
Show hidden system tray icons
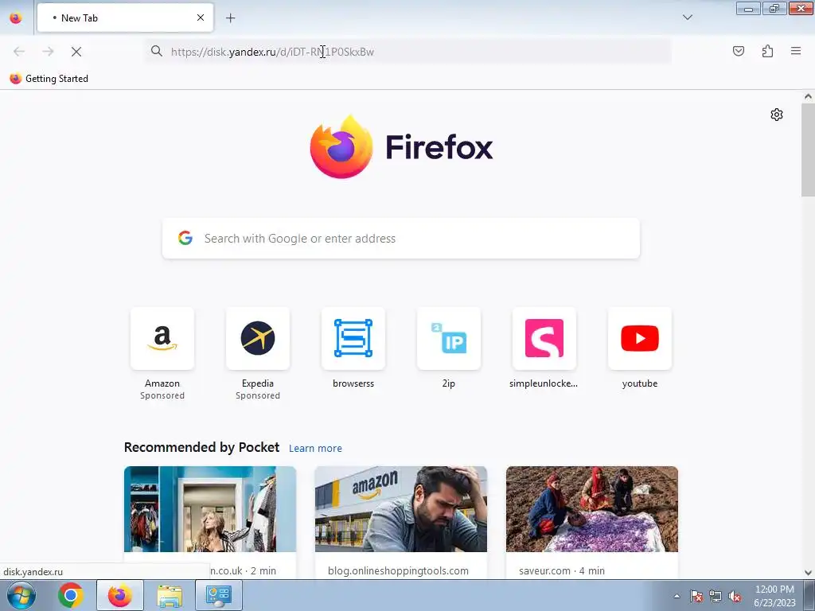(677, 596)
